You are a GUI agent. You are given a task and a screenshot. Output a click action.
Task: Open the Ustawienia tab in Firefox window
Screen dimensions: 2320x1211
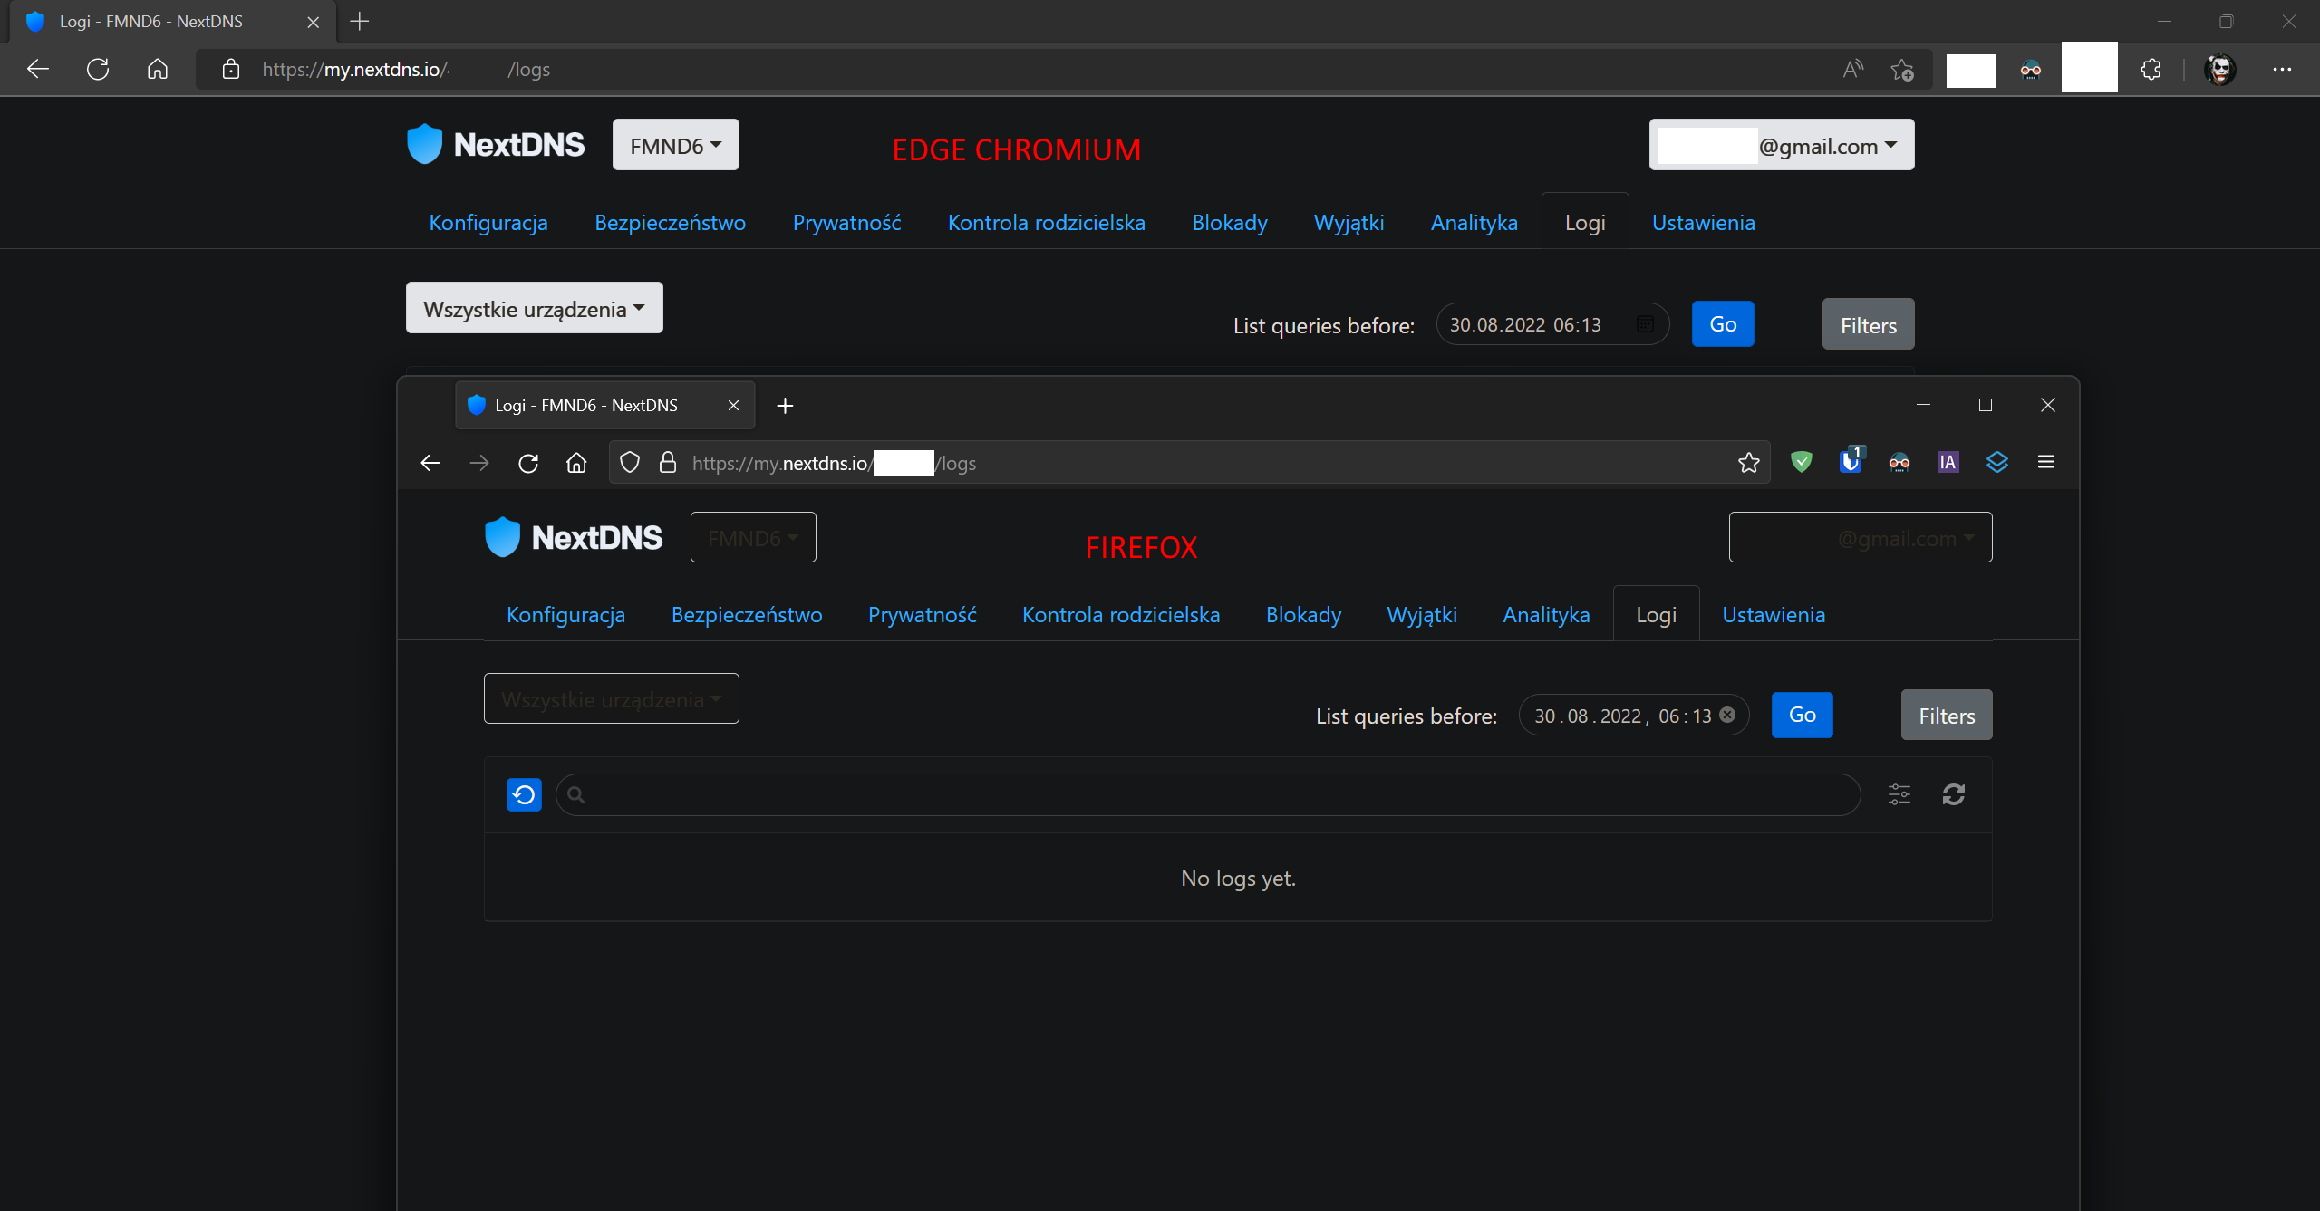tap(1774, 614)
